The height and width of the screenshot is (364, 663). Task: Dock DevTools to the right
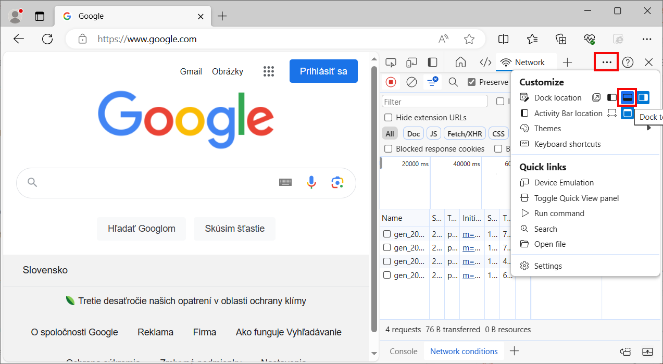(x=644, y=97)
